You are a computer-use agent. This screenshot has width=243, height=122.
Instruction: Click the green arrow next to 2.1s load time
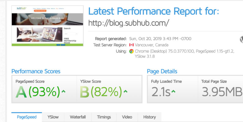coord(173,91)
